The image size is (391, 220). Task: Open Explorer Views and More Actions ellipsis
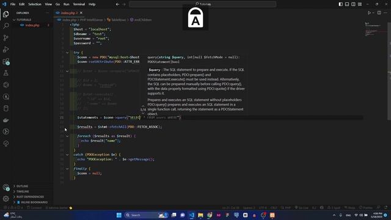pyautogui.click(x=47, y=13)
